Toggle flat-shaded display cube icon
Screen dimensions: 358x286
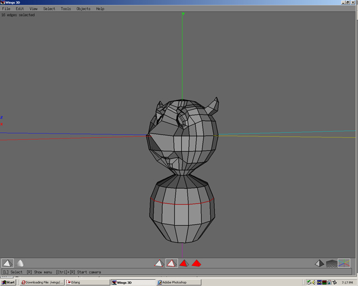click(x=7, y=263)
